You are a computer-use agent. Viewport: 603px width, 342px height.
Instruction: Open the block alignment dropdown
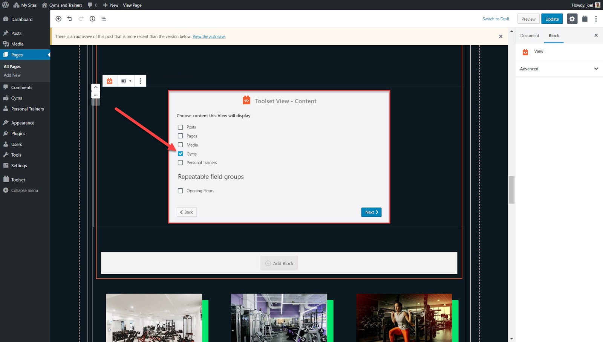[126, 81]
